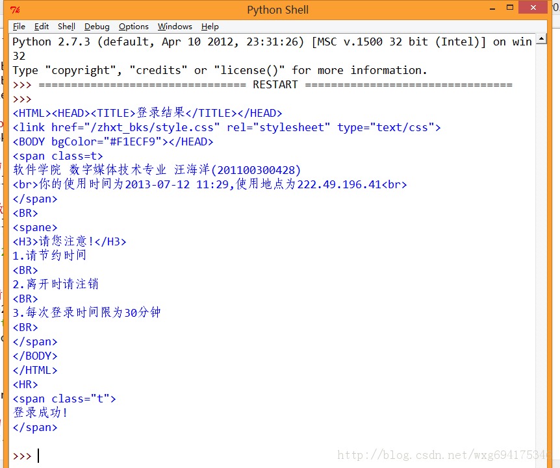Click the style.css link line
The image size is (560, 468).
pos(227,127)
